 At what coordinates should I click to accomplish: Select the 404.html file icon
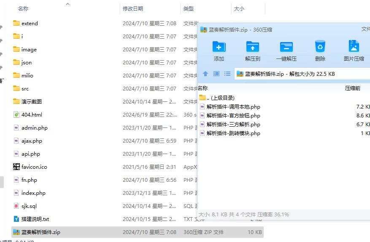(x=16, y=114)
